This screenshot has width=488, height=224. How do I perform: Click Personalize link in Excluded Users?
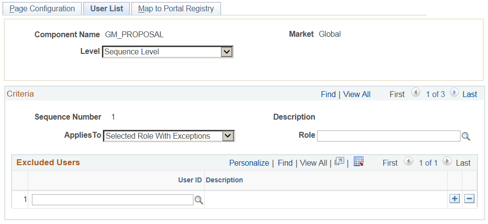point(249,163)
